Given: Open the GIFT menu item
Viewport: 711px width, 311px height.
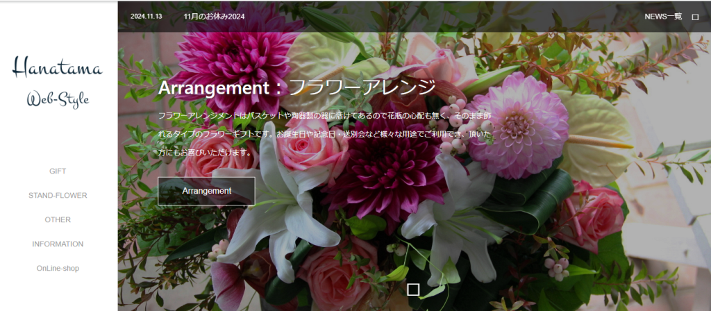Looking at the screenshot, I should (x=58, y=171).
